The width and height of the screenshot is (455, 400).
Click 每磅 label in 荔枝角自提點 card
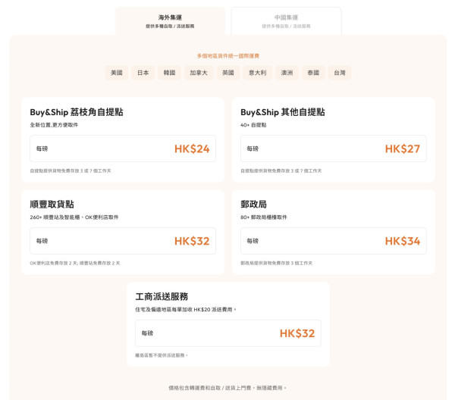42,148
